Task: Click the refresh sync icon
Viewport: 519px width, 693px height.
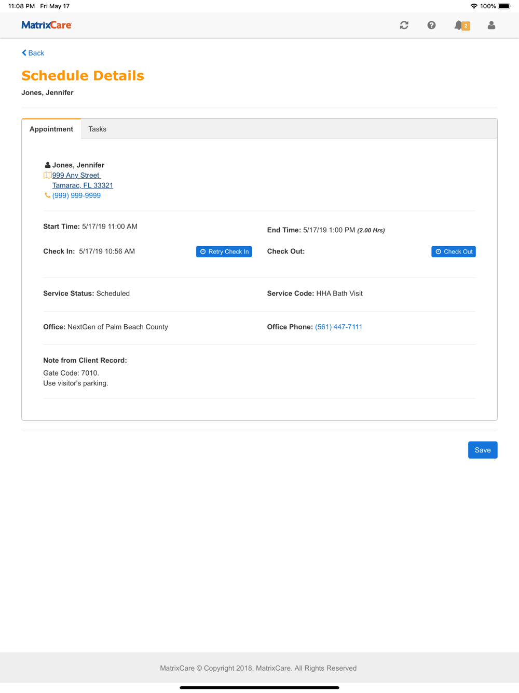Action: pyautogui.click(x=404, y=25)
